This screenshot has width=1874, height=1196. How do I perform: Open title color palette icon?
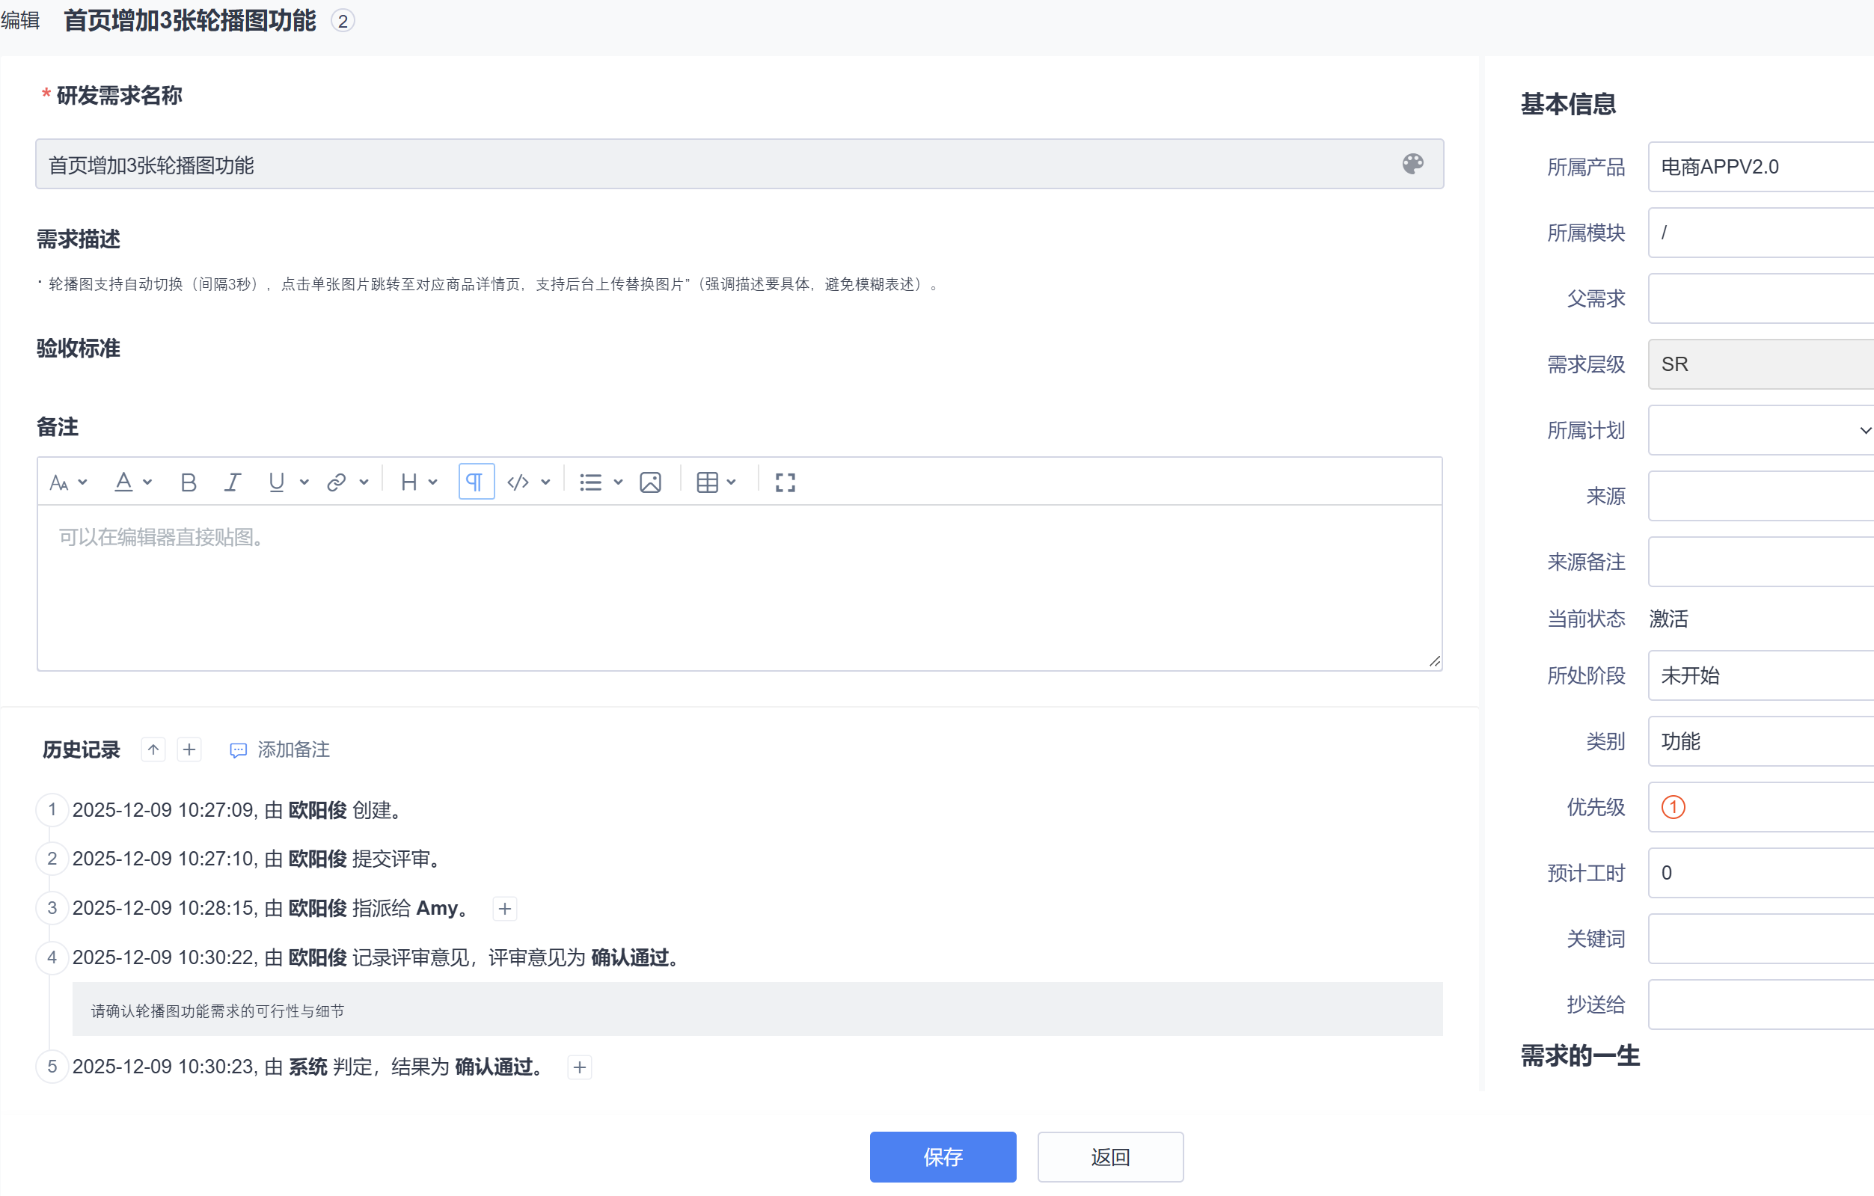(x=1412, y=165)
